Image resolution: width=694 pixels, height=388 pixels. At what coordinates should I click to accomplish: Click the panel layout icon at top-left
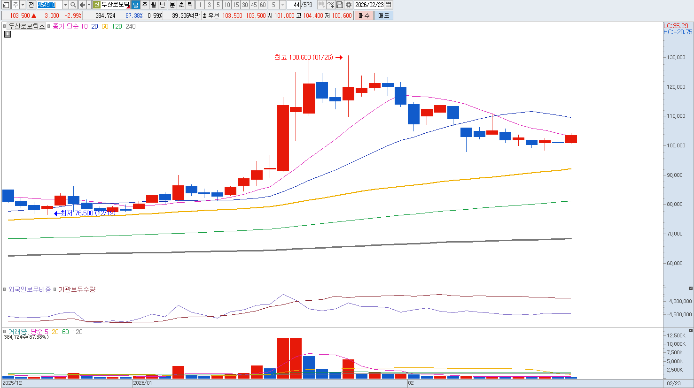tap(6, 5)
